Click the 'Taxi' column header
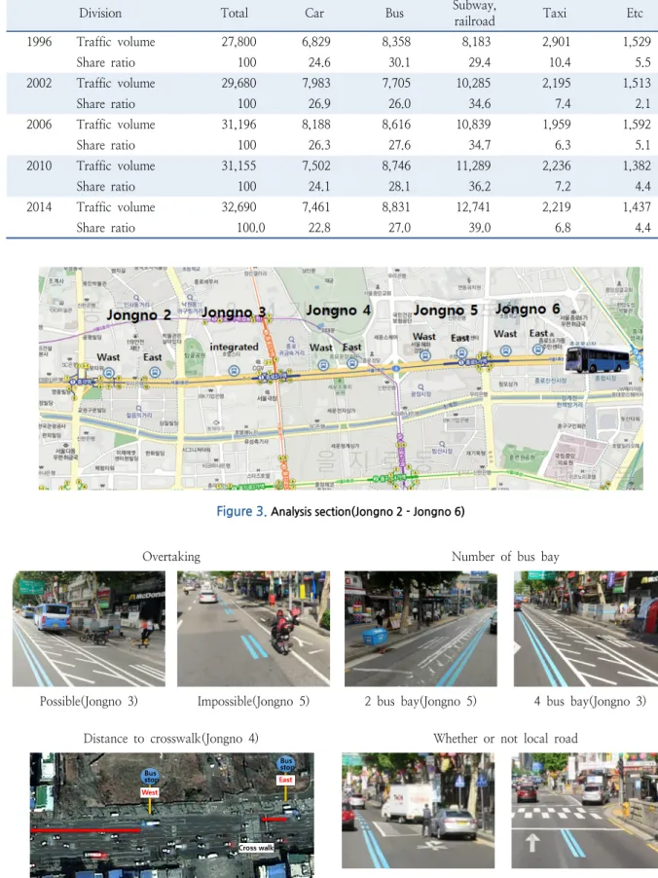This screenshot has width=658, height=878. [x=555, y=13]
